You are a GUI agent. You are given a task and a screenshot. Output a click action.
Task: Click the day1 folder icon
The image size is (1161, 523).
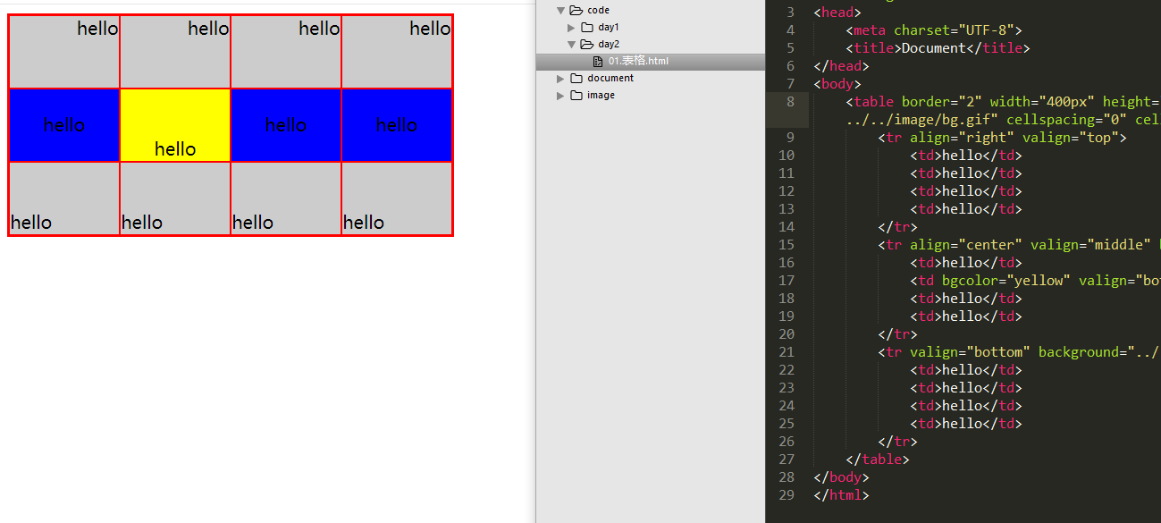(x=587, y=28)
